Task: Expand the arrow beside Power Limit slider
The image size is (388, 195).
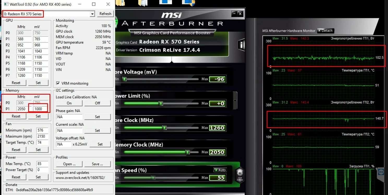Action: point(235,101)
